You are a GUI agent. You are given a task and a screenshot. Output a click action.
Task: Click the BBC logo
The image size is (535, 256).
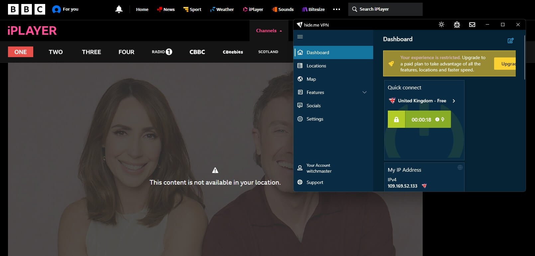click(x=27, y=9)
